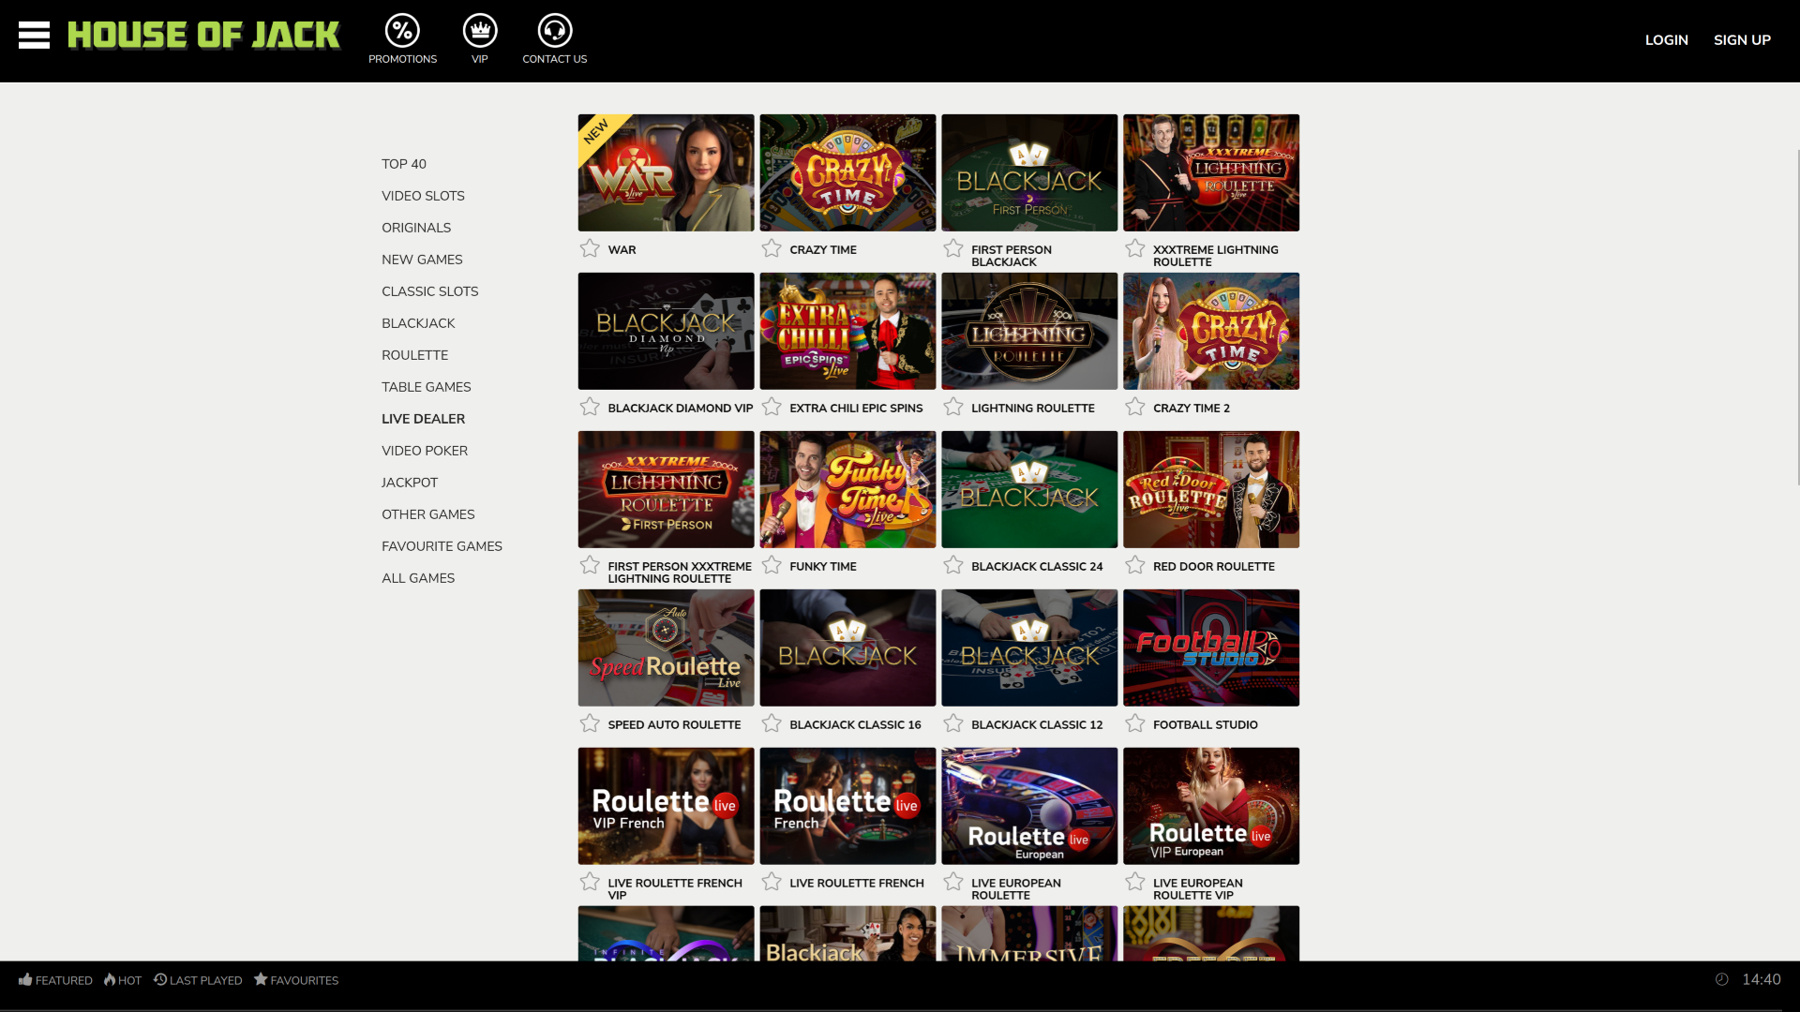
Task: Expand the All Games category
Action: click(418, 577)
